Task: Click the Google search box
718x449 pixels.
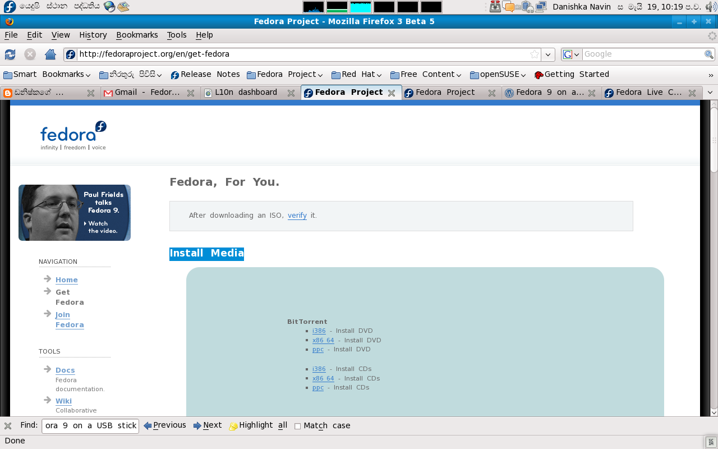Action: [643, 54]
